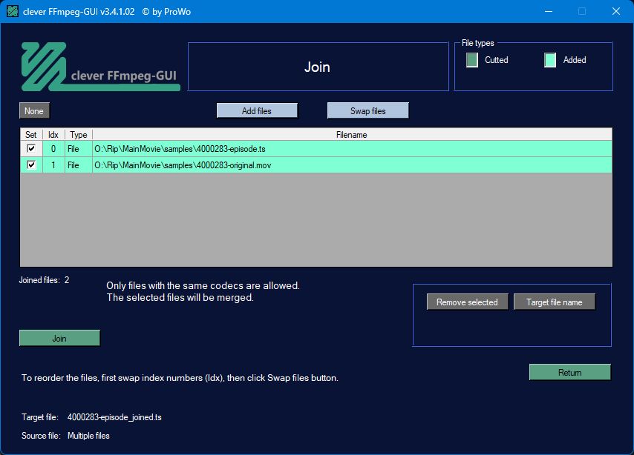Click the Source file Multiple files text
Viewport: 634px width, 455px height.
[x=88, y=436]
